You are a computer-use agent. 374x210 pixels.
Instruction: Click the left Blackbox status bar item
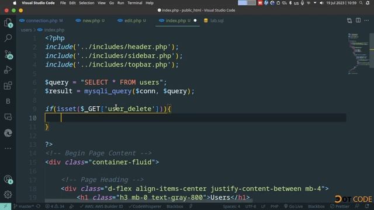tap(175, 206)
